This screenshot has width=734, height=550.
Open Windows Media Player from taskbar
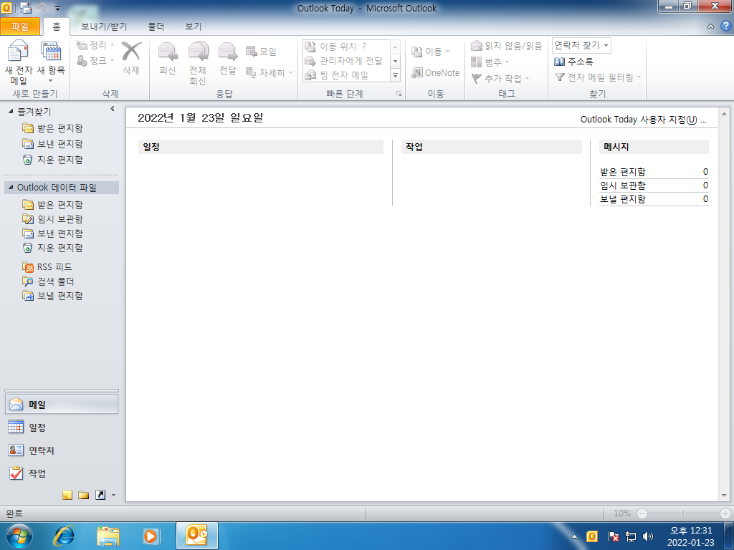click(151, 536)
